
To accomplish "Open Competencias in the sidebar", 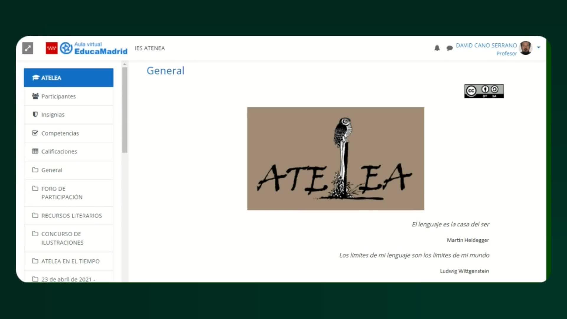I will (x=60, y=133).
